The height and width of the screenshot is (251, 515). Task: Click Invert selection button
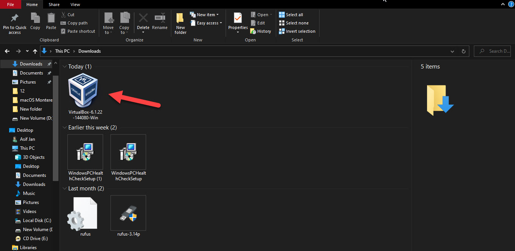[x=297, y=31]
